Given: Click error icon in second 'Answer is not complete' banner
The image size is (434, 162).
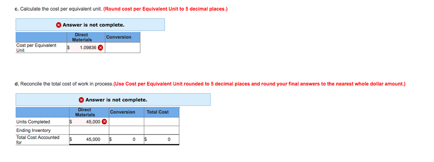Looking at the screenshot, I should click(x=81, y=100).
